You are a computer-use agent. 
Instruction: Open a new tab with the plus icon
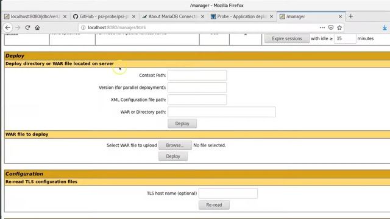(351, 16)
